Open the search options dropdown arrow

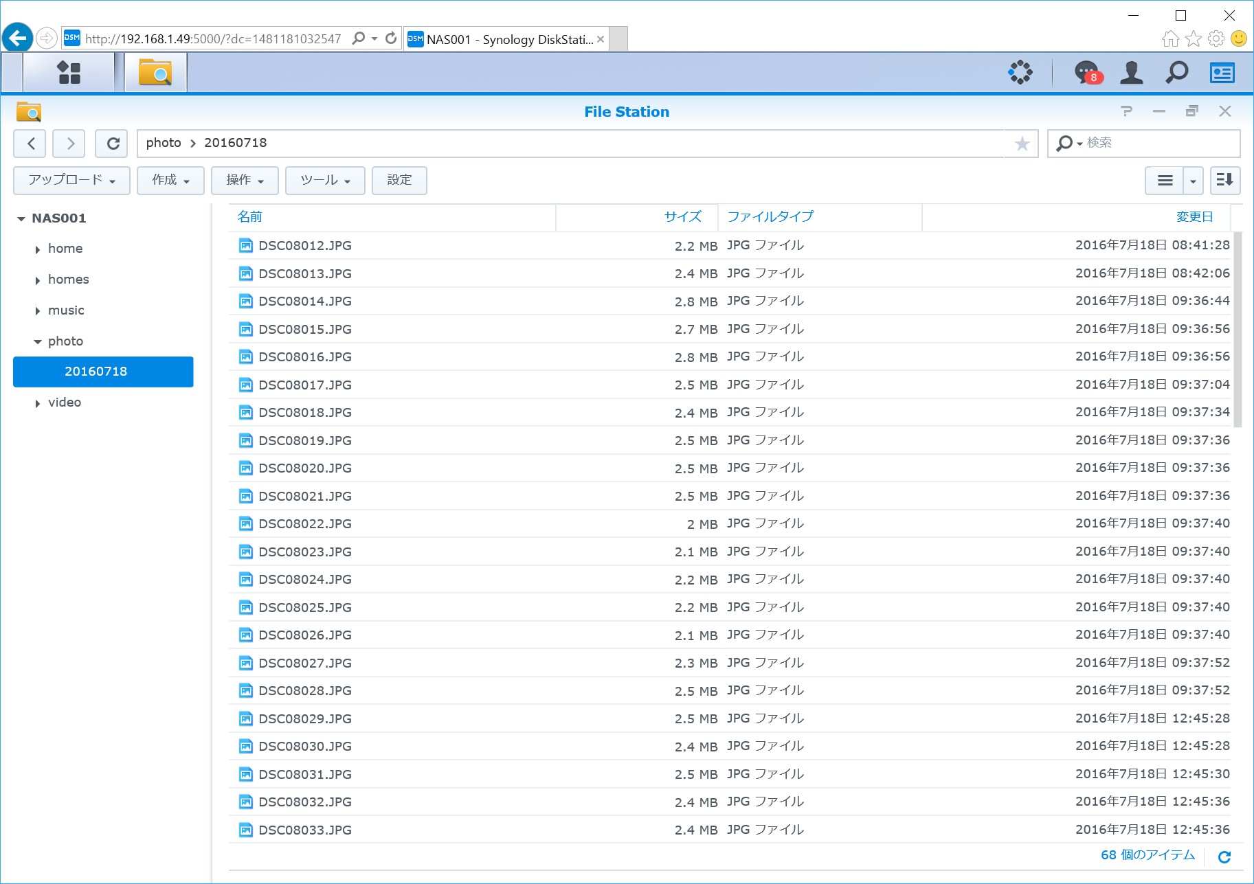coord(1079,144)
